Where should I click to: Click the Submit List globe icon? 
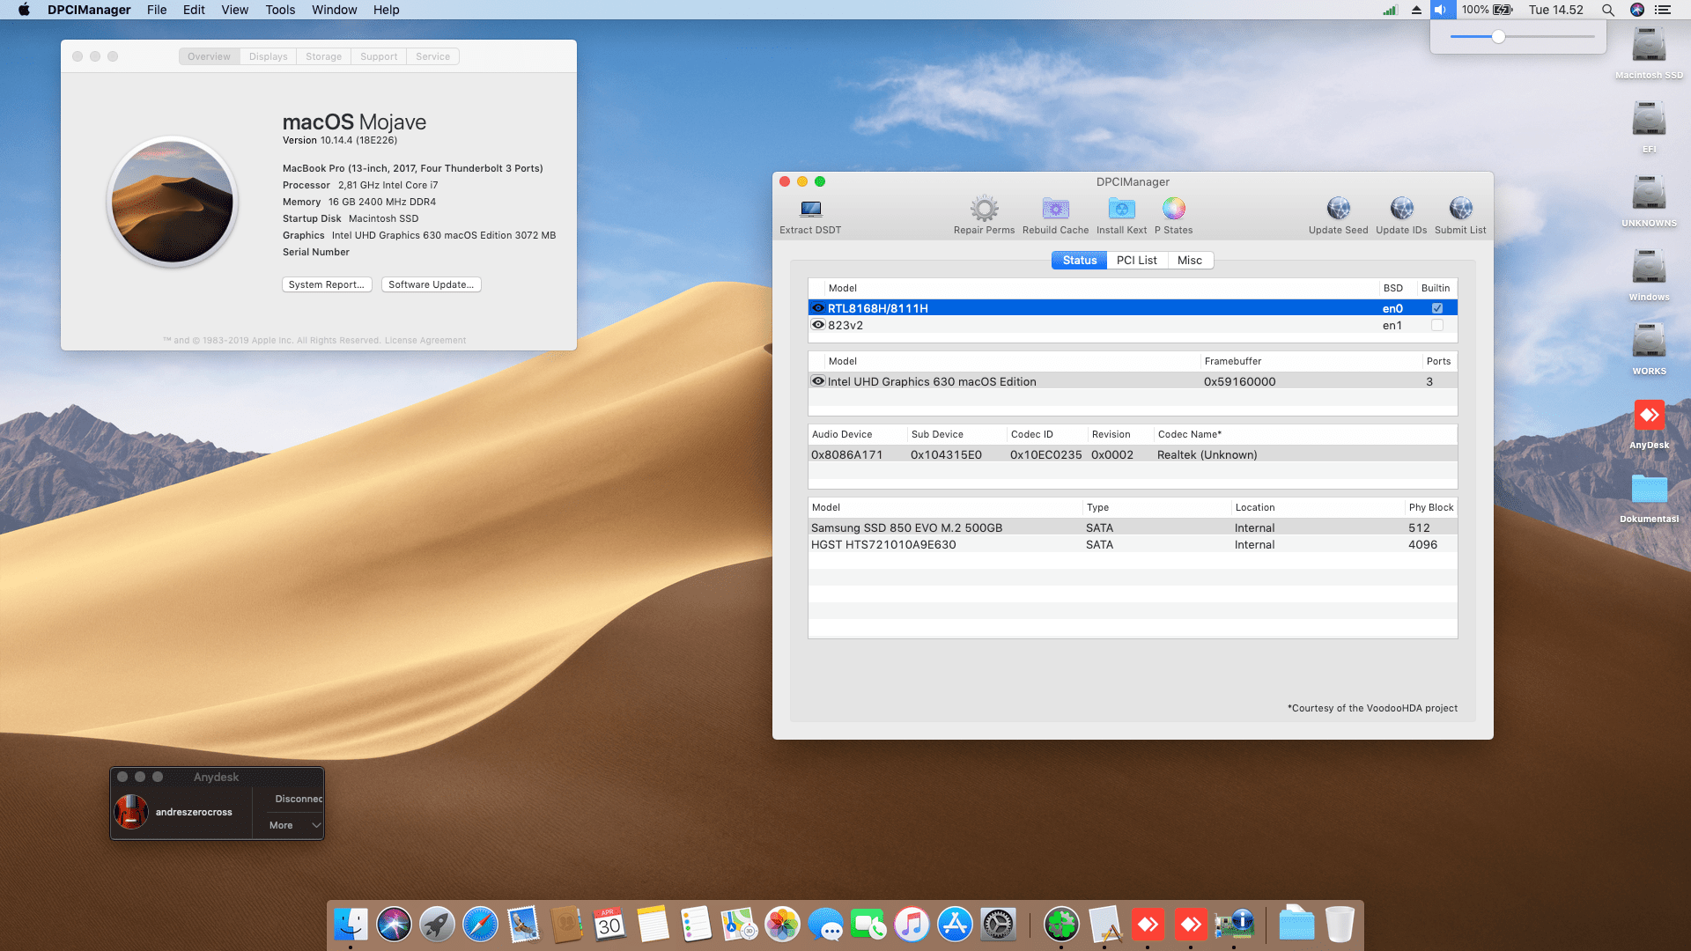click(x=1460, y=209)
